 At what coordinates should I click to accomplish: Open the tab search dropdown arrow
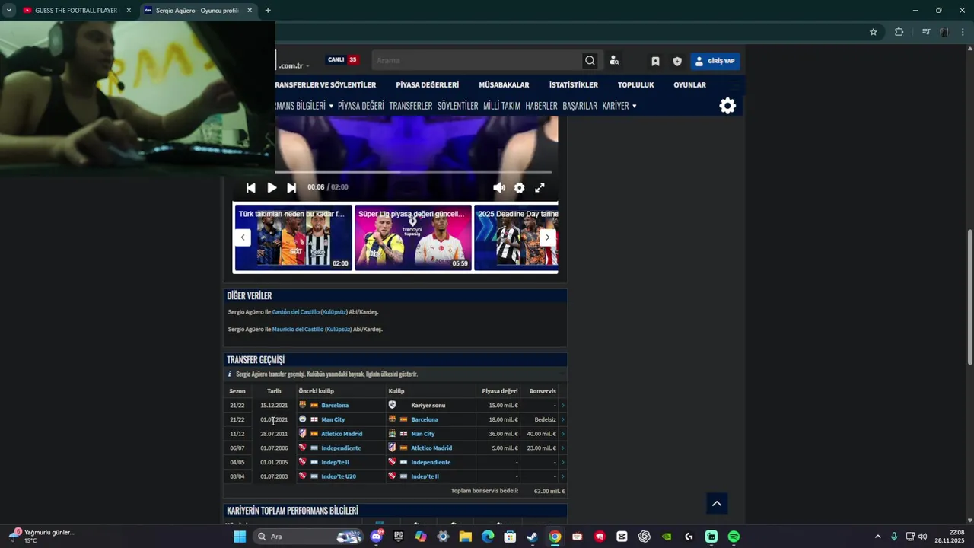(9, 11)
